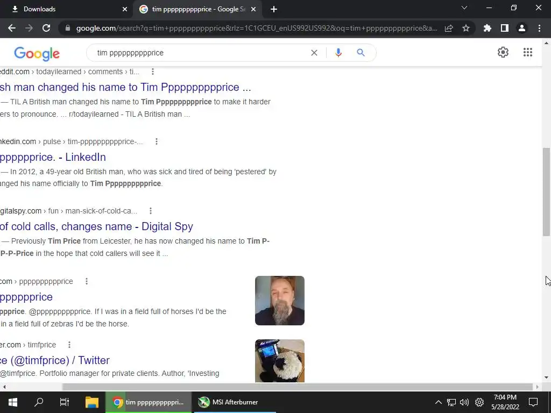
Task: Open options for the reddit result
Action: (152, 72)
